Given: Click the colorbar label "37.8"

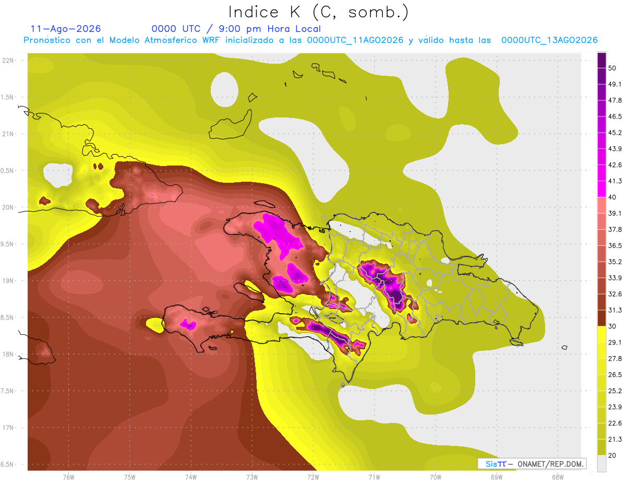Looking at the screenshot, I should 615,229.
